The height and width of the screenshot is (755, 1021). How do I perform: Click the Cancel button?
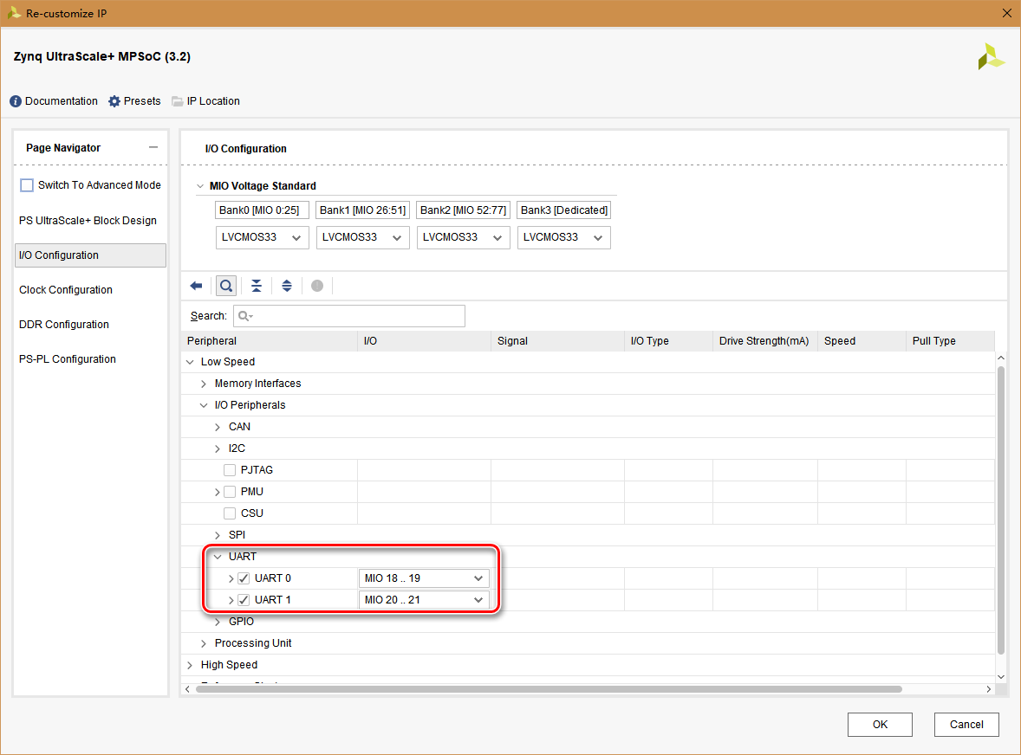point(966,725)
